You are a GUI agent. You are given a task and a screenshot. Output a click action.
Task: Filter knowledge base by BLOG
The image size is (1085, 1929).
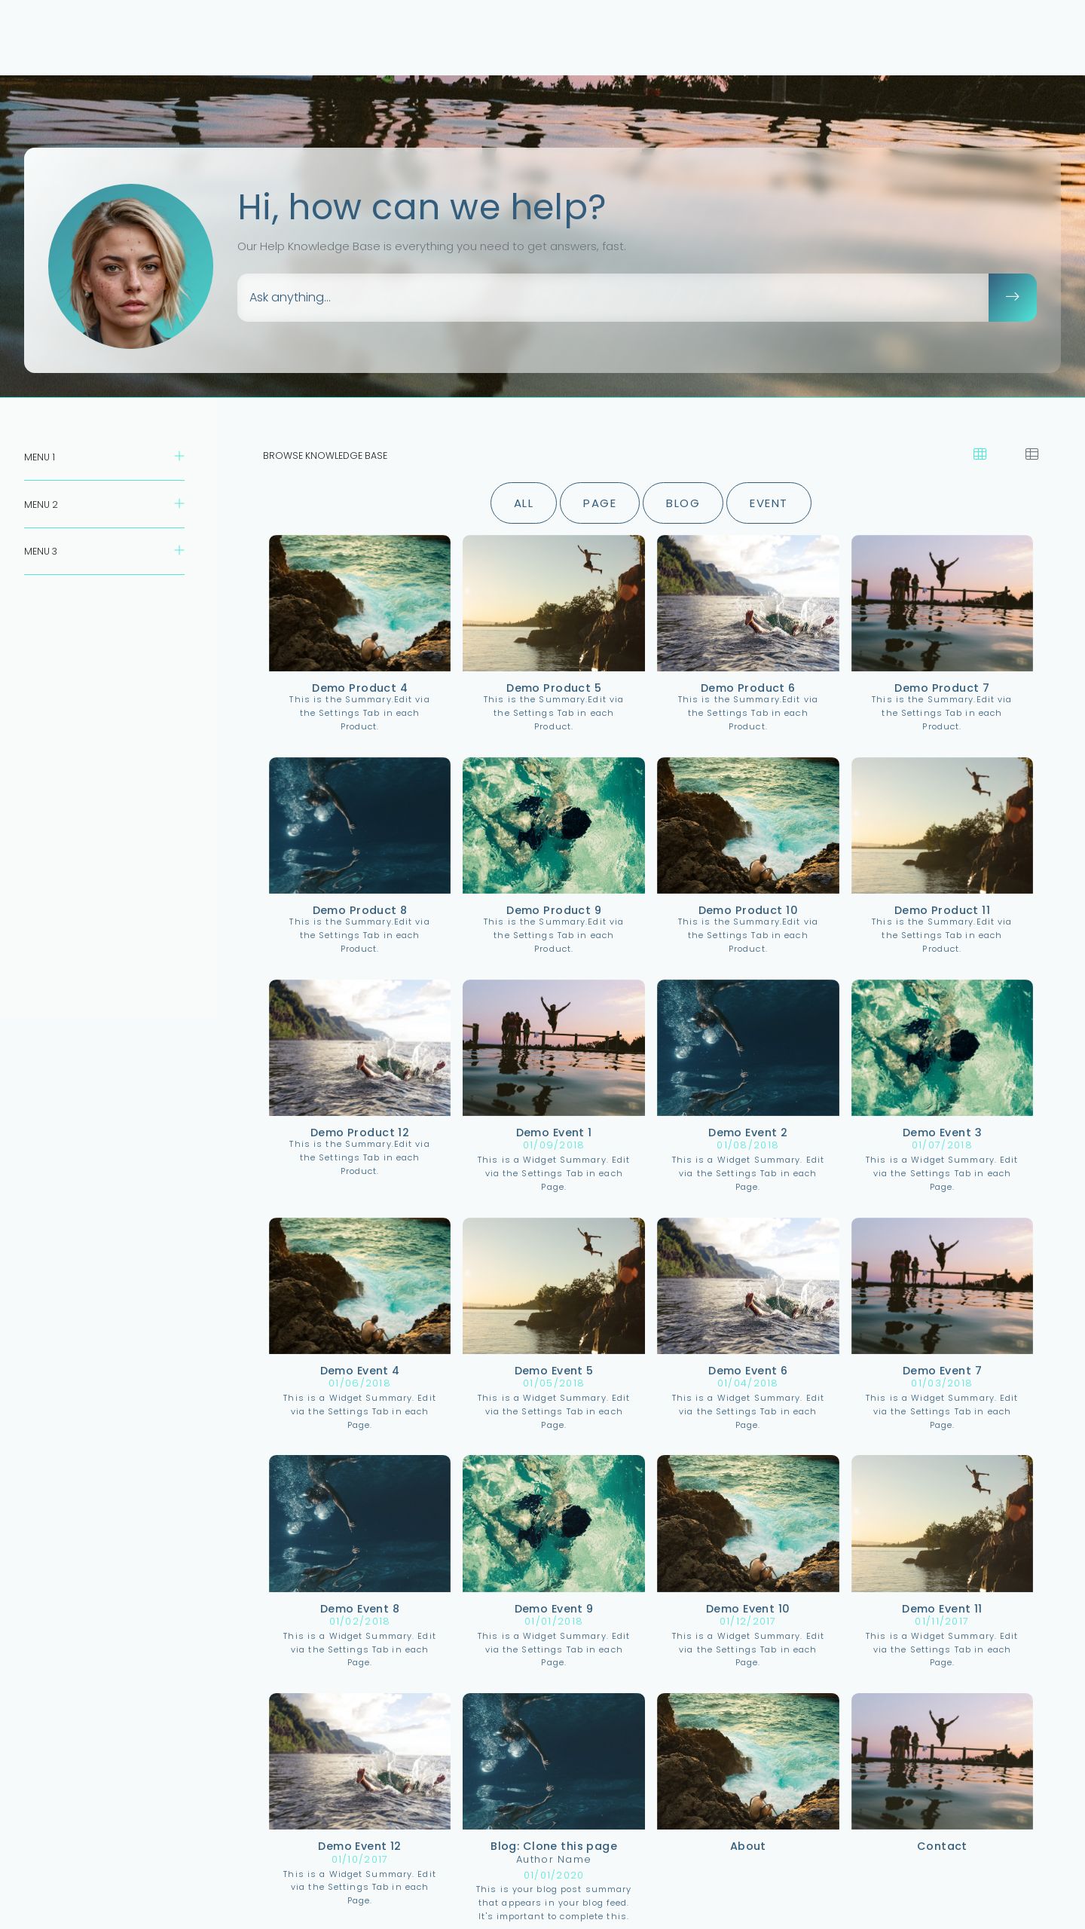(x=683, y=503)
